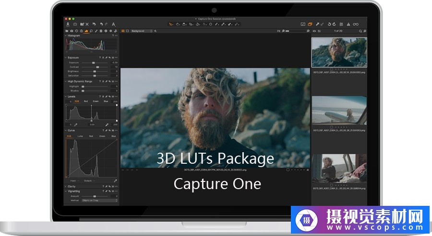Select the Green tab in Curve
The width and height of the screenshot is (432, 236).
coord(102,136)
